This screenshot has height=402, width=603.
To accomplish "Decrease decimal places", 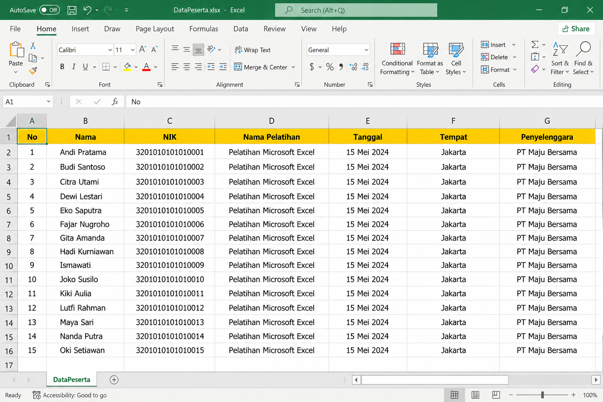I will tap(365, 67).
